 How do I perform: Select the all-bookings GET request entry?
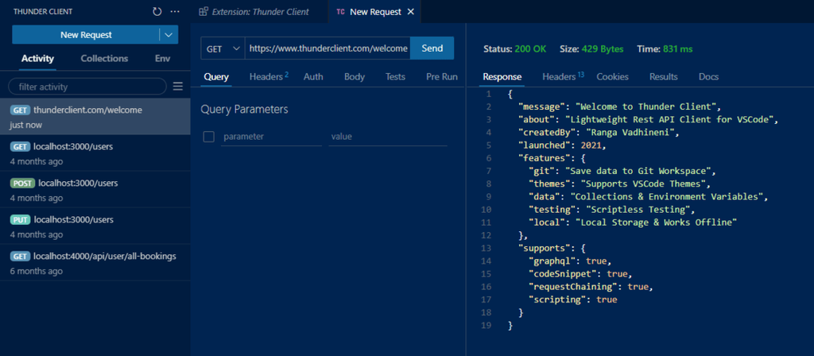coord(95,263)
